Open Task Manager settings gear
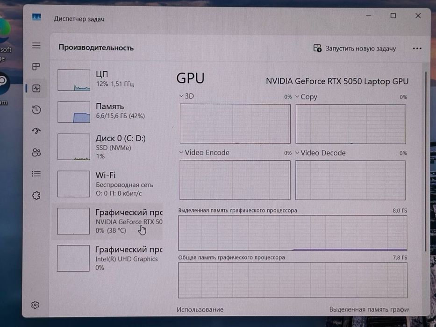The height and width of the screenshot is (327, 436). (35, 305)
